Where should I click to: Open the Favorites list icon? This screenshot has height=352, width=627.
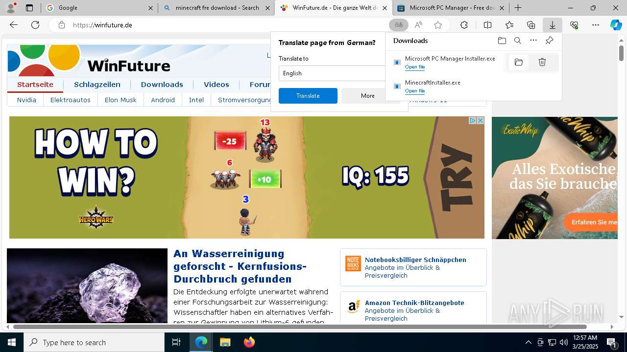coord(509,25)
